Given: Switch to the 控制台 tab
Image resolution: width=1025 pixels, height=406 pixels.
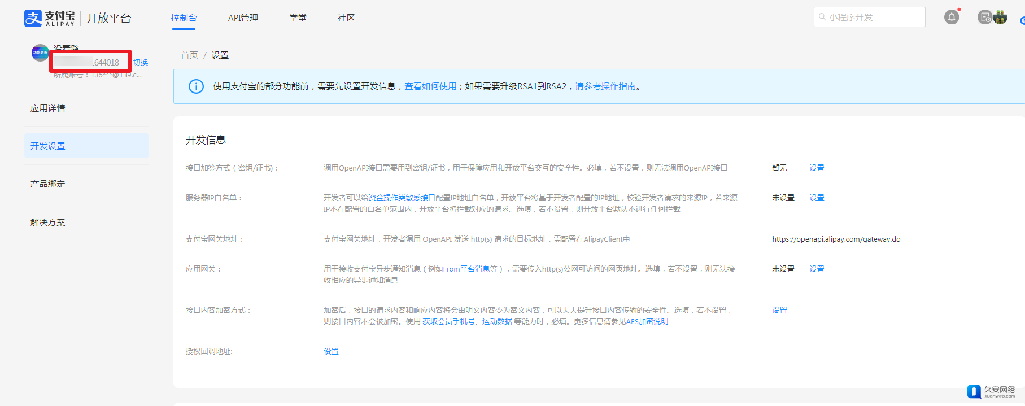Looking at the screenshot, I should pos(184,18).
